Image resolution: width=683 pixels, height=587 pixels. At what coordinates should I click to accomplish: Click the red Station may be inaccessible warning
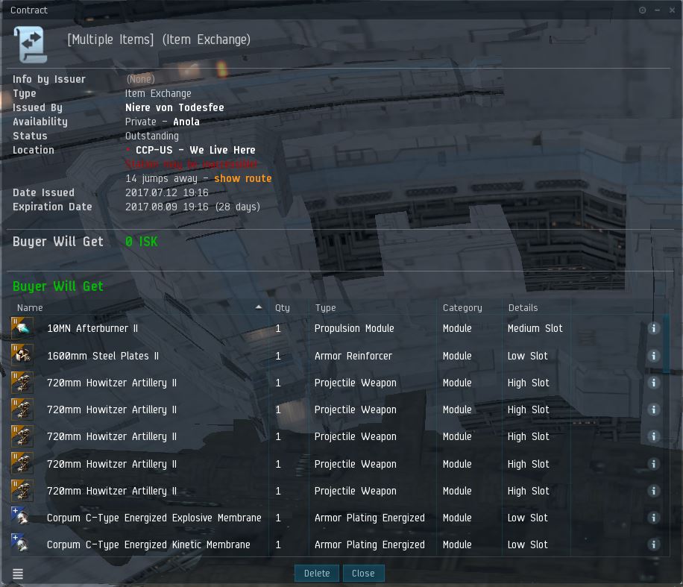pyautogui.click(x=192, y=164)
